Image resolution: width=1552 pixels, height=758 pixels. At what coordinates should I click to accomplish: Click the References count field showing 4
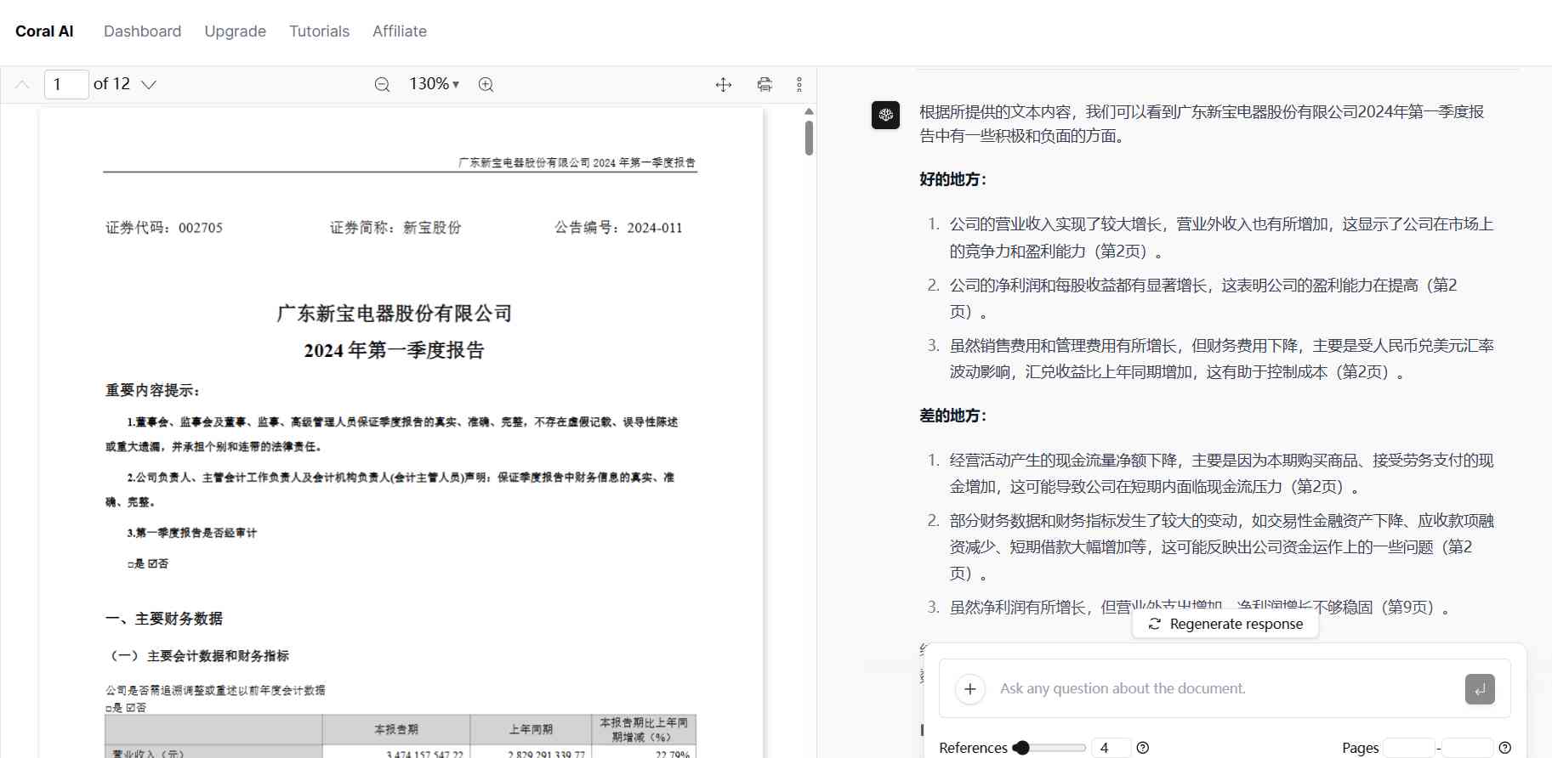pyautogui.click(x=1110, y=748)
